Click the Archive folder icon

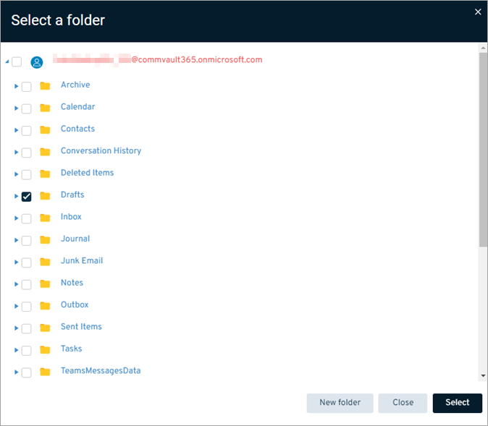point(45,86)
